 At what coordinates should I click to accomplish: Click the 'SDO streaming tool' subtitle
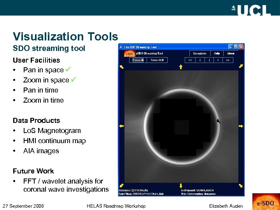click(49, 48)
